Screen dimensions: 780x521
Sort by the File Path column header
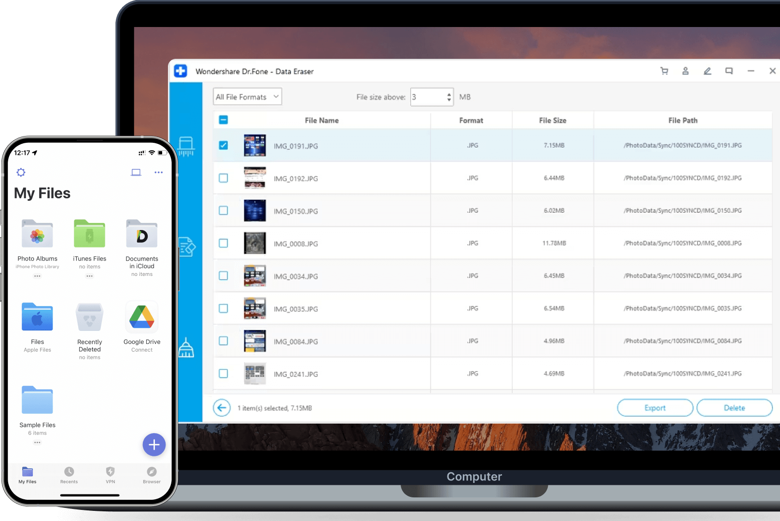click(683, 121)
